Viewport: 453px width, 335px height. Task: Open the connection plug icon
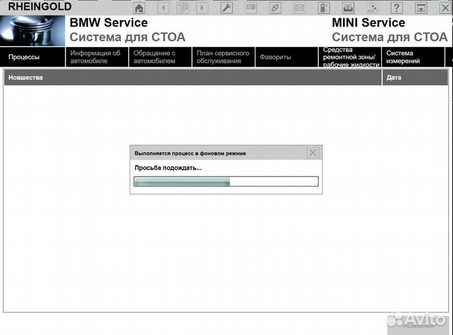tap(275, 8)
